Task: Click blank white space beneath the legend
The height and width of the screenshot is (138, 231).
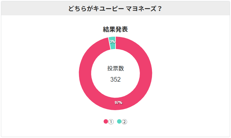Action: point(115,131)
